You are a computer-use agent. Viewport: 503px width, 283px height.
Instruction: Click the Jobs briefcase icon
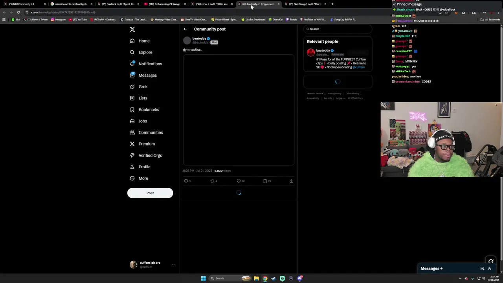132,121
